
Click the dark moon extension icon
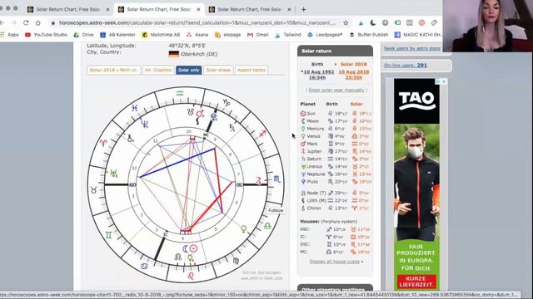[x=373, y=22]
